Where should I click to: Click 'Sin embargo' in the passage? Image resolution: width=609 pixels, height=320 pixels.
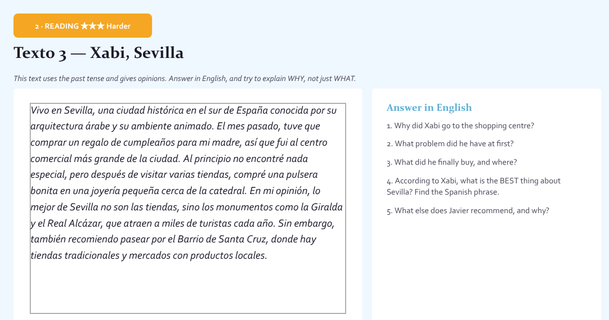pyautogui.click(x=306, y=223)
